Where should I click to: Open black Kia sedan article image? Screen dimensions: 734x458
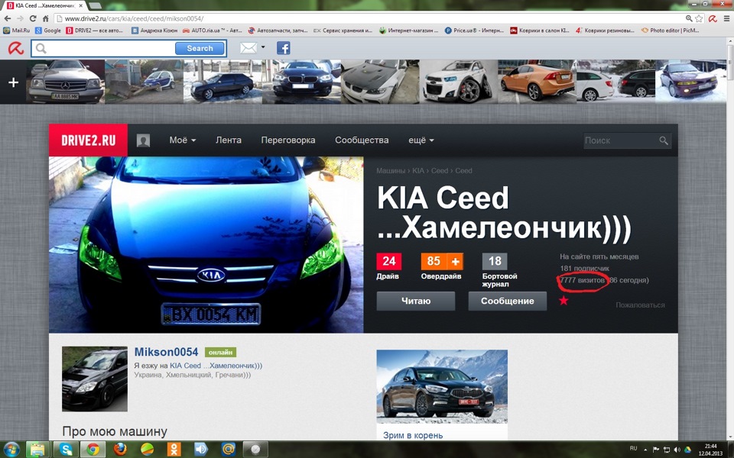pos(442,386)
